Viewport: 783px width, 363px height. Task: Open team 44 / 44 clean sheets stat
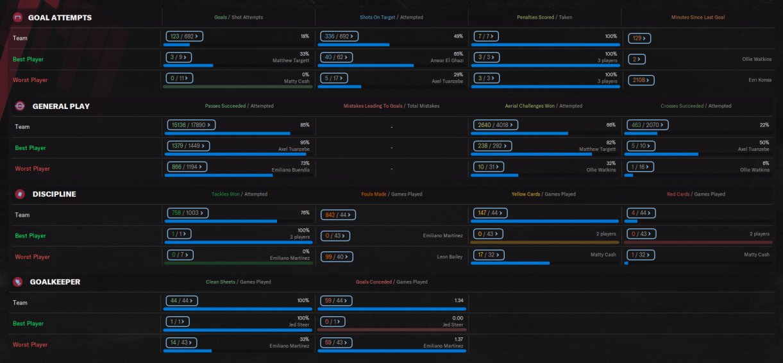coord(181,301)
